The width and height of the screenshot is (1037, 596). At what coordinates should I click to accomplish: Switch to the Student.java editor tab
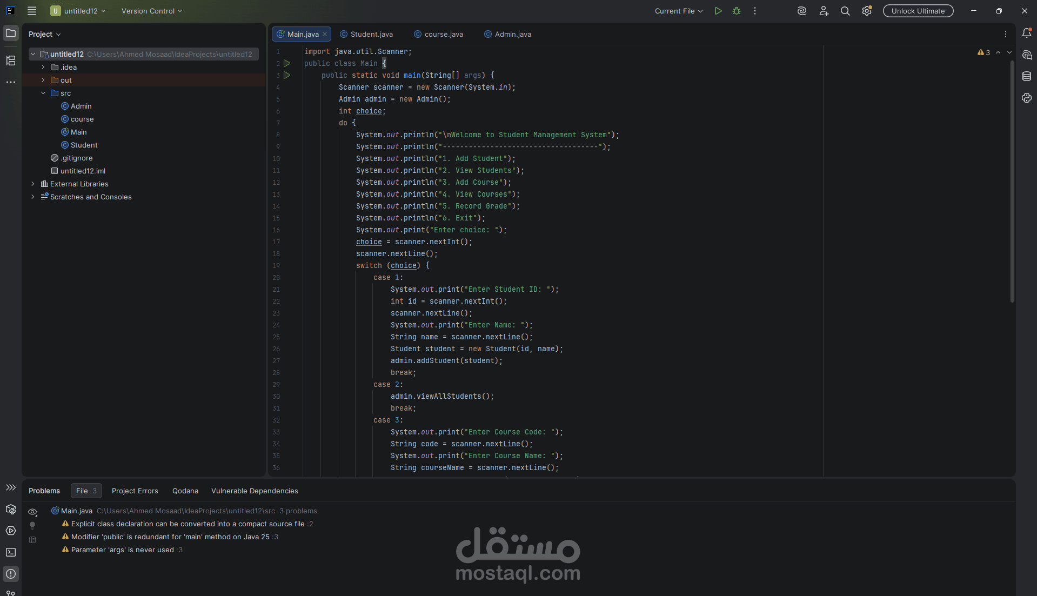366,34
